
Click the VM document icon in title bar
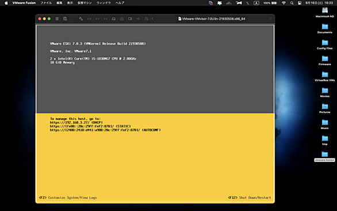(179, 19)
